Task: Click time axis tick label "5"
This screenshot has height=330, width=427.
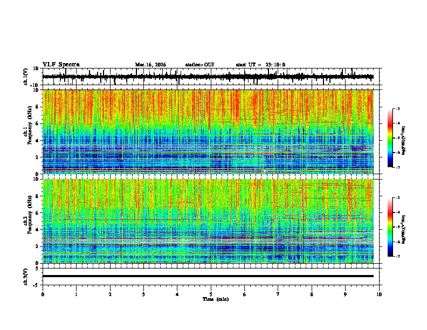Action: tap(211, 294)
